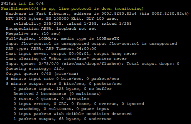Click the 'Encapsulation ARPA, loopback not set' line
This screenshot has width=191, height=124.
coord(51,28)
